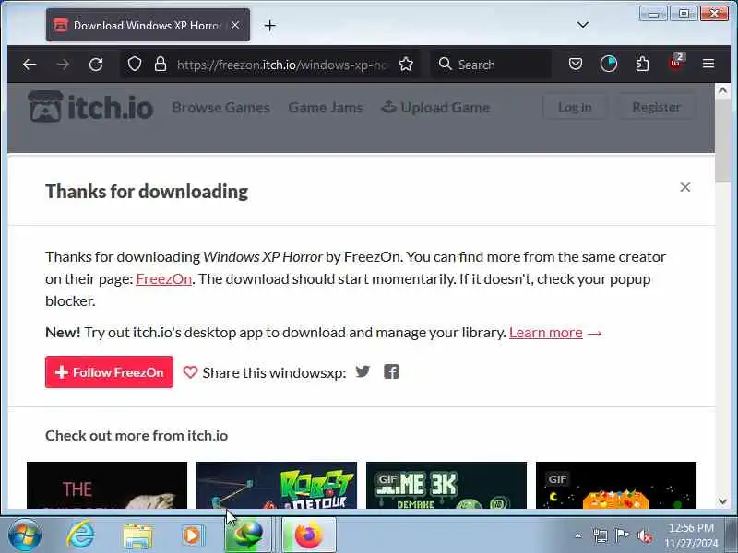Click into the address bar URL
Viewport: 738px width, 553px height.
tap(282, 65)
